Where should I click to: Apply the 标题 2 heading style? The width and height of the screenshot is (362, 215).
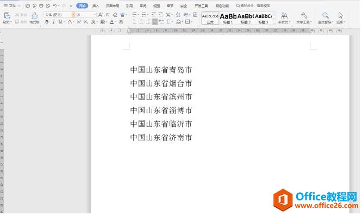click(246, 19)
